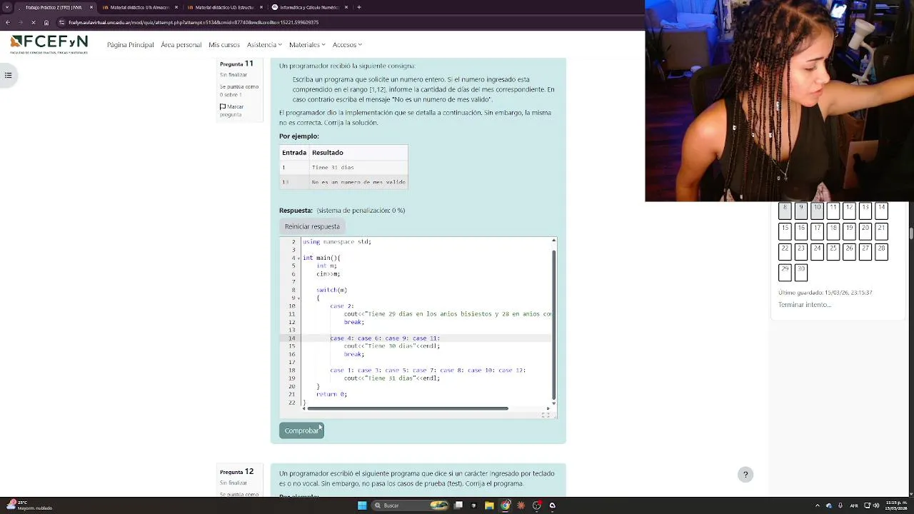This screenshot has width=914, height=514.
Task: Expand Materiales dropdown menu
Action: pos(307,45)
